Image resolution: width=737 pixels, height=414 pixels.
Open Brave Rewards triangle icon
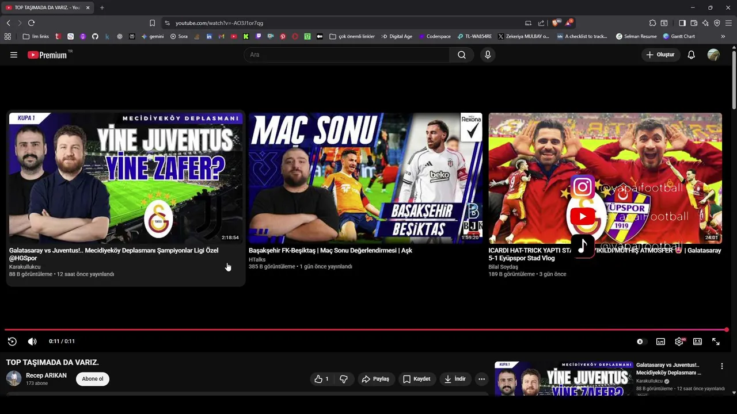click(569, 22)
